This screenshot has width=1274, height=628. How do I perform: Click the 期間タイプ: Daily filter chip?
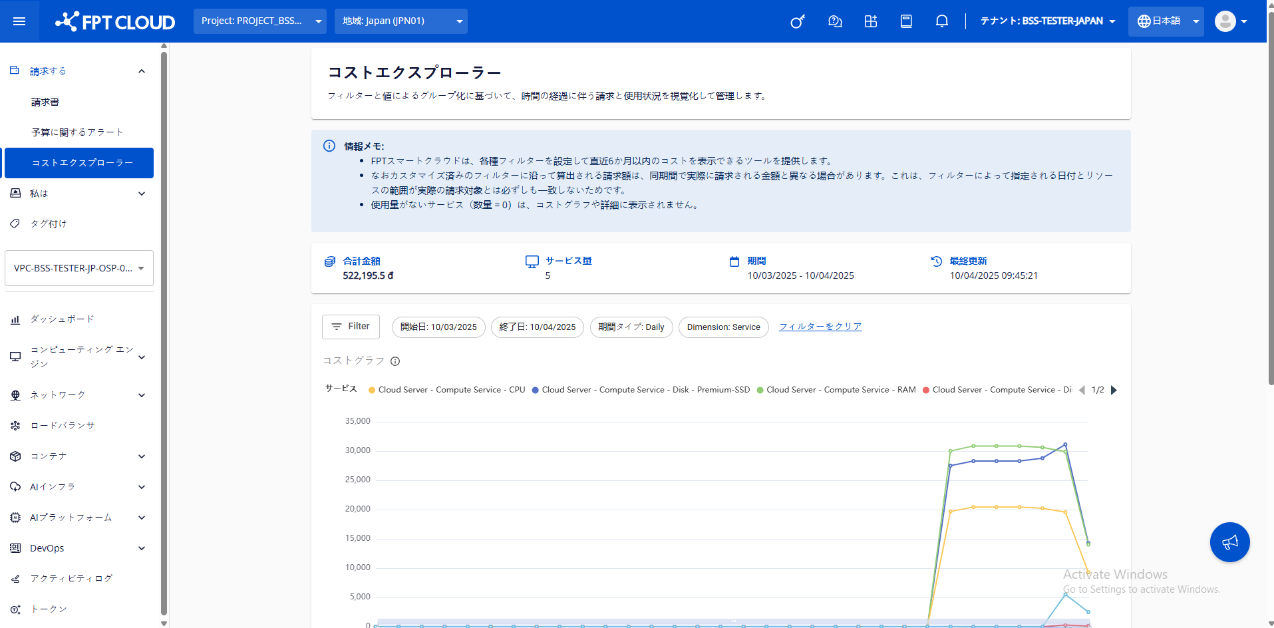[x=631, y=327]
